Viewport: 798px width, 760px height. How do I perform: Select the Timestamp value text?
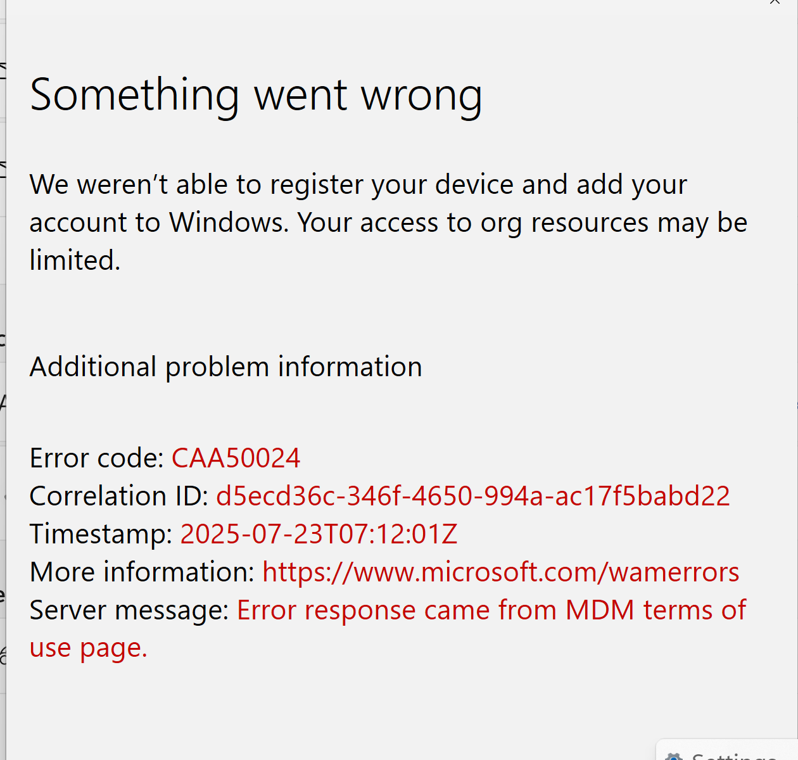pos(319,533)
